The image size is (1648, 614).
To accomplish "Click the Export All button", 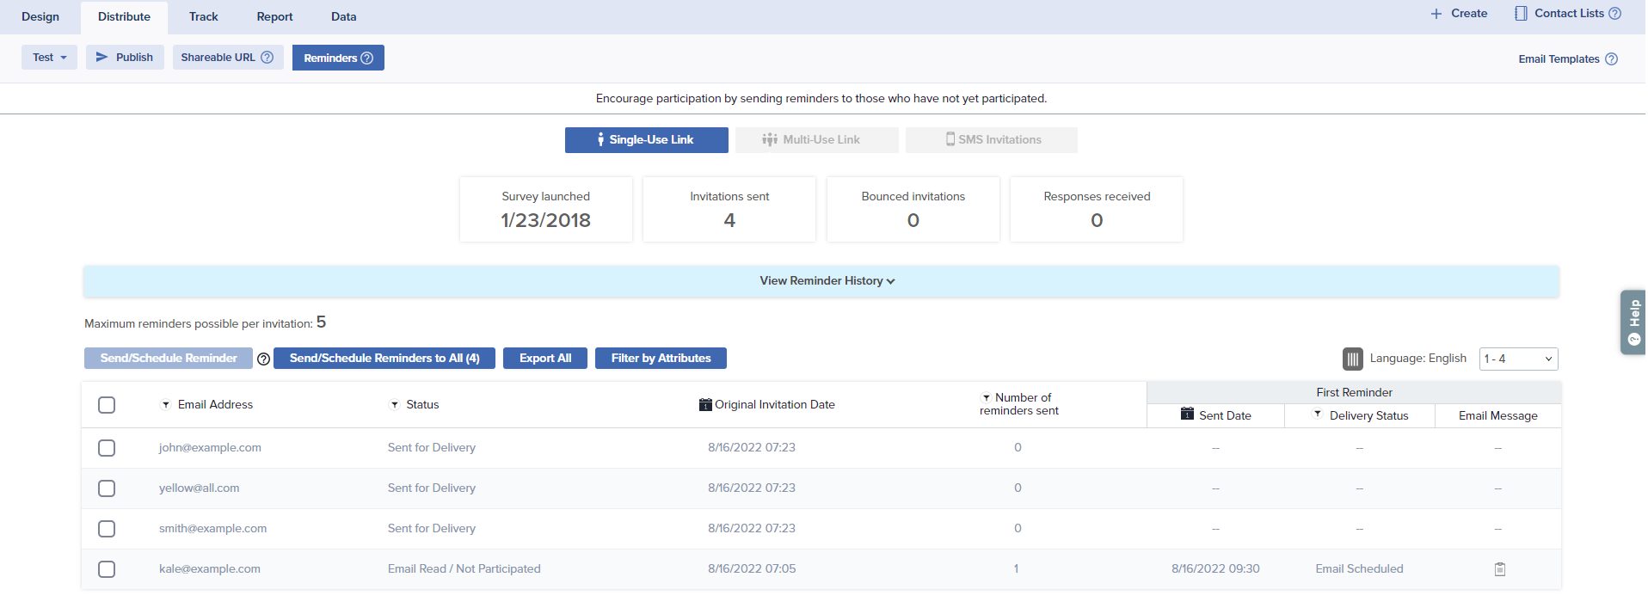I will click(544, 359).
